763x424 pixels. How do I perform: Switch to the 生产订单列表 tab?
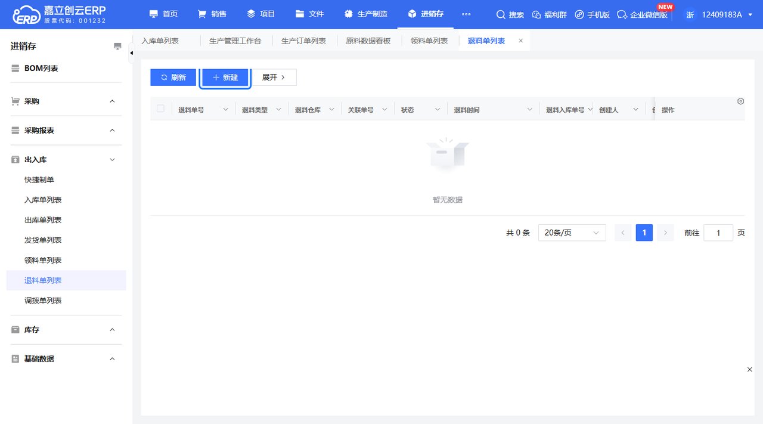coord(303,41)
